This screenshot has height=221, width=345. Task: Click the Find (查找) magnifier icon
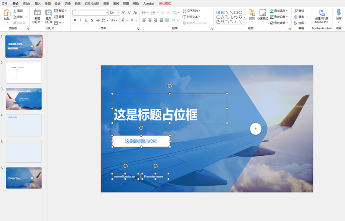296,10
